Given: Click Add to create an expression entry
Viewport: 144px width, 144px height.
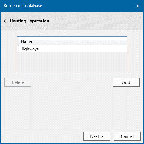Looking at the screenshot, I should (126, 82).
